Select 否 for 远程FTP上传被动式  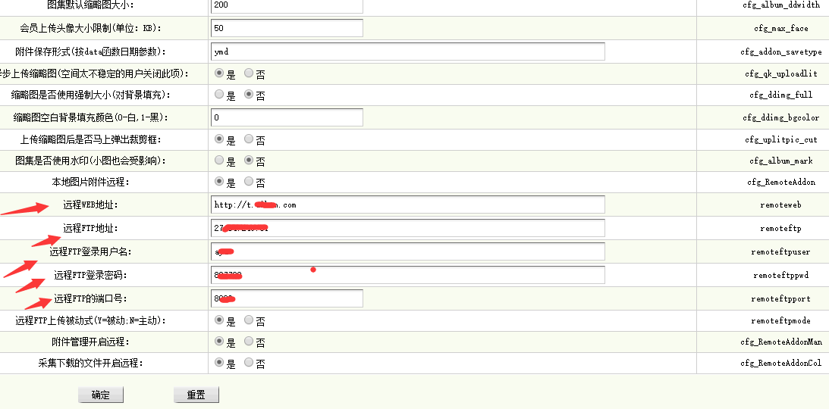(249, 320)
